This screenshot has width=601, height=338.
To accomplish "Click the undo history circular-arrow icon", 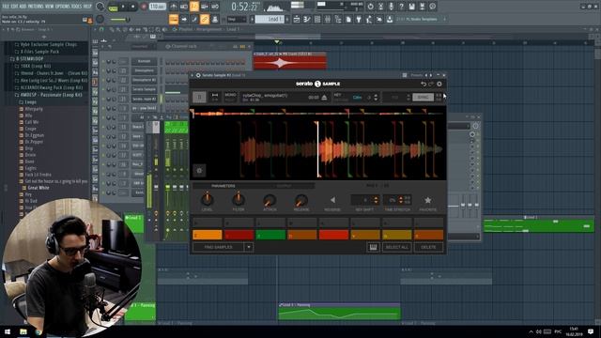I will point(370,7).
